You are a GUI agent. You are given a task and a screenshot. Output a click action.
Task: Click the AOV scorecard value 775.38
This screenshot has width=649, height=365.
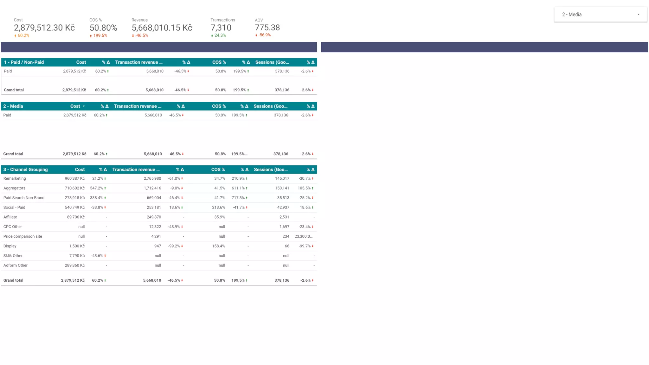[x=267, y=28]
